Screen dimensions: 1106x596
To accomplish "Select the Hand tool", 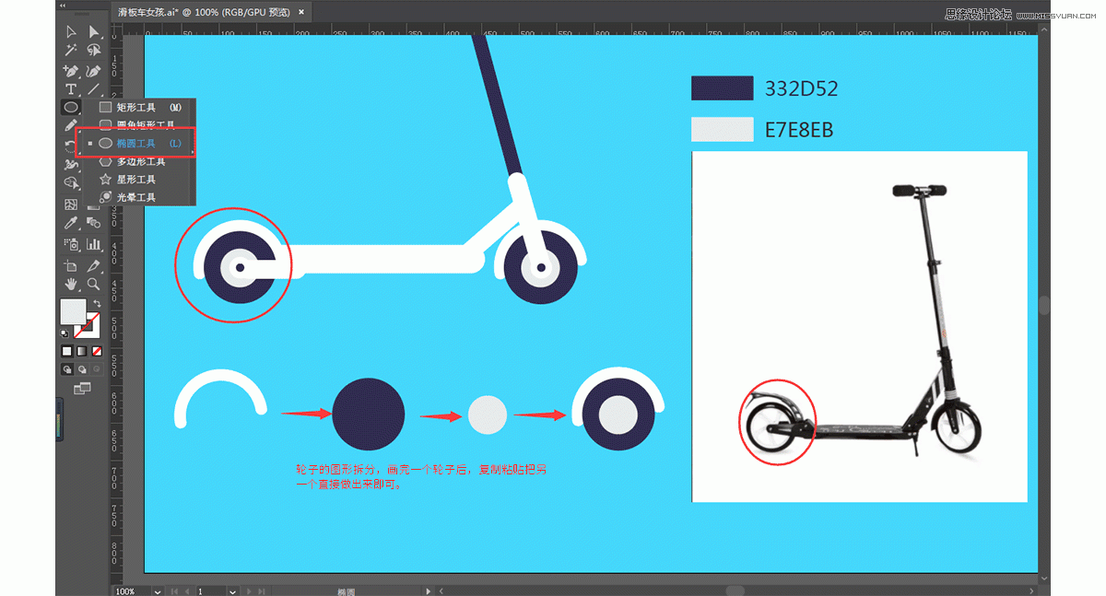I will (71, 284).
